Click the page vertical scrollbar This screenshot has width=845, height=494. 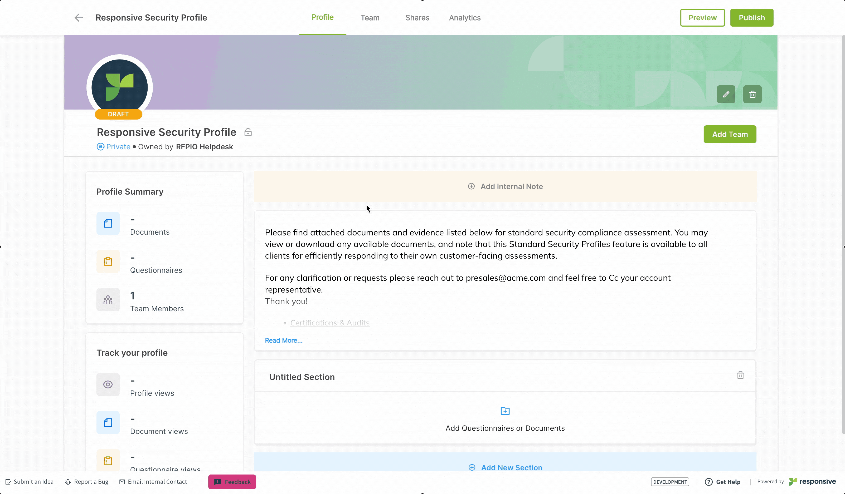tap(843, 234)
